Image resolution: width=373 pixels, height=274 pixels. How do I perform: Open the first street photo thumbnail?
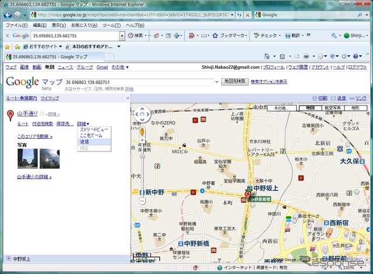(27, 159)
